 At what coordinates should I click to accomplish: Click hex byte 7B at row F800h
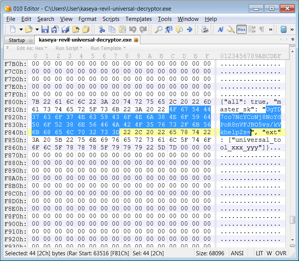(x=35, y=102)
